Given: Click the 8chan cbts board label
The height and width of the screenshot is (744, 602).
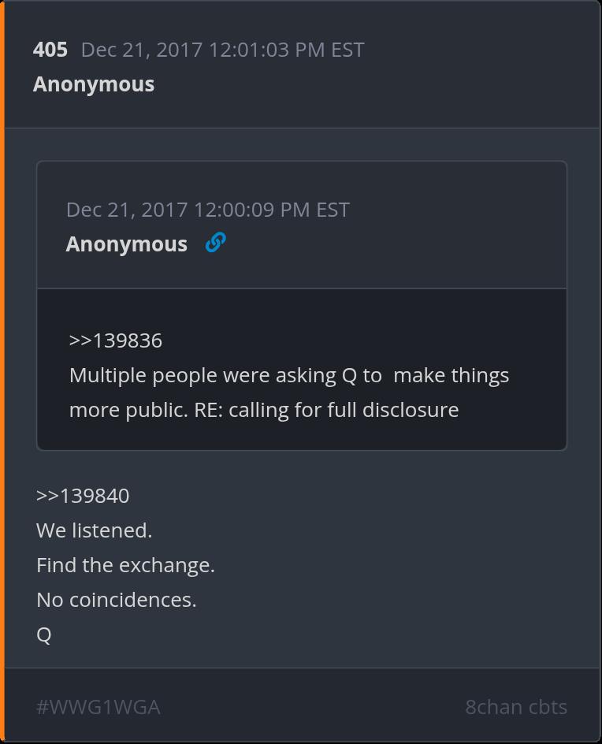Looking at the screenshot, I should click(x=516, y=707).
